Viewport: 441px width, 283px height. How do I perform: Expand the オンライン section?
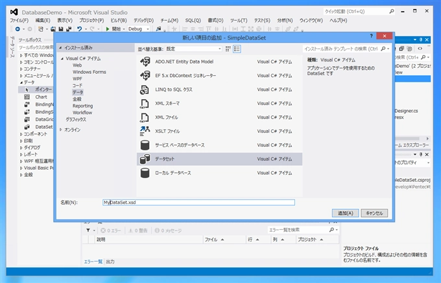click(61, 130)
